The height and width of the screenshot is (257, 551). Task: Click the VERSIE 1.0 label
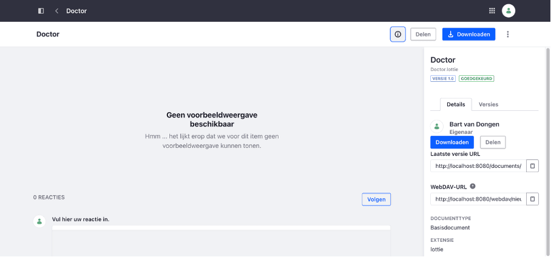coord(443,79)
